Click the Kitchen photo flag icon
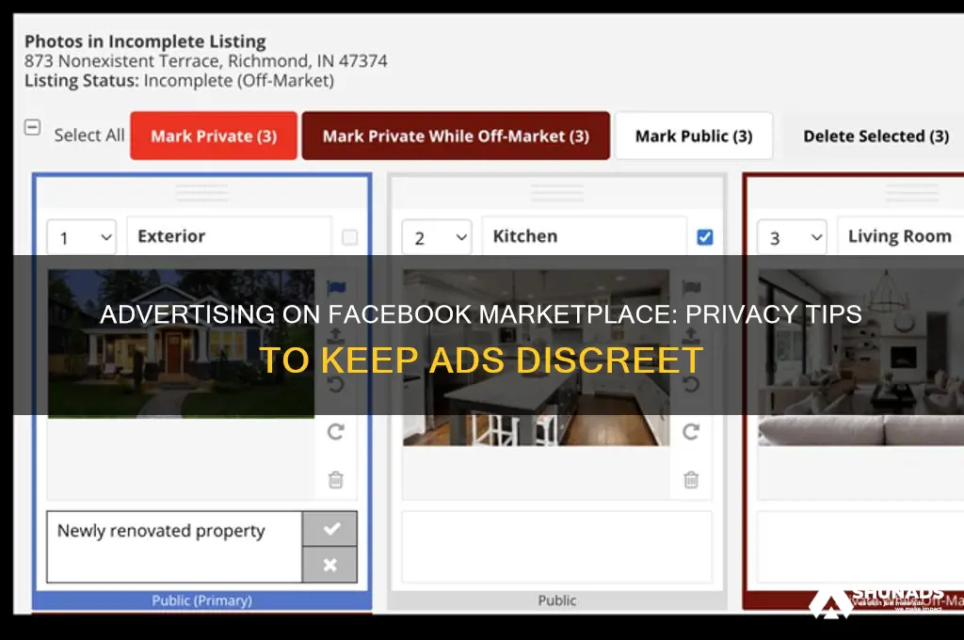 pyautogui.click(x=691, y=287)
